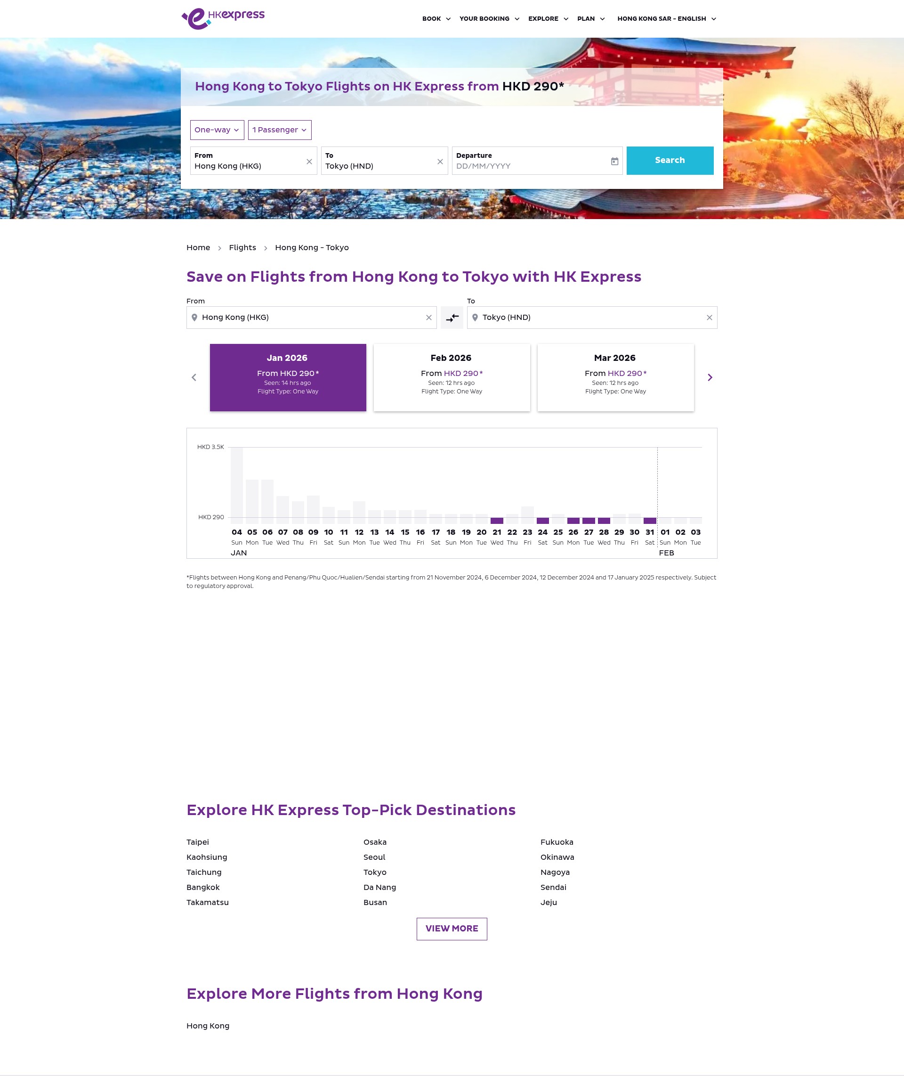Screen dimensions: 904x1077
Task: Open the PLAN menu
Action: pyautogui.click(x=591, y=18)
